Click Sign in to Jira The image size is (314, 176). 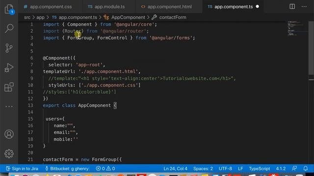pyautogui.click(x=22, y=169)
